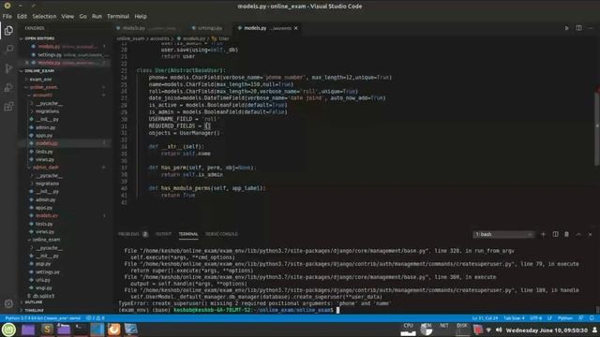Collapse the accounts folder
The height and width of the screenshot is (337, 600).
pyautogui.click(x=42, y=95)
